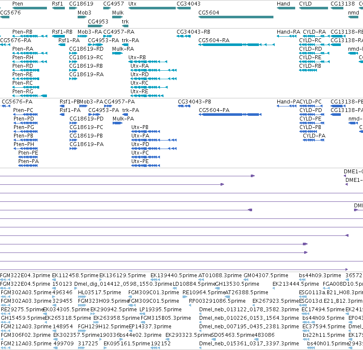The height and width of the screenshot is (350, 363).
Task: Click the CYLD gene label
Action: coord(305,4)
